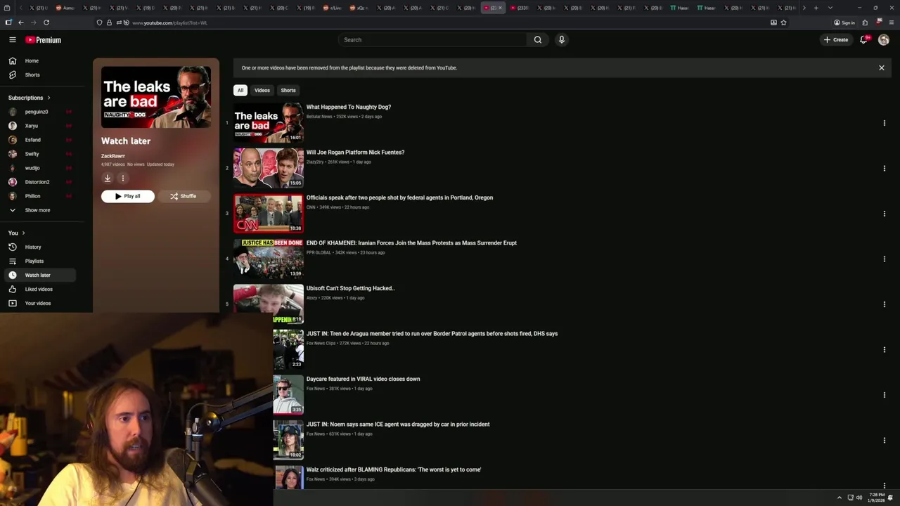Expand Show more subscriptions

(39, 210)
